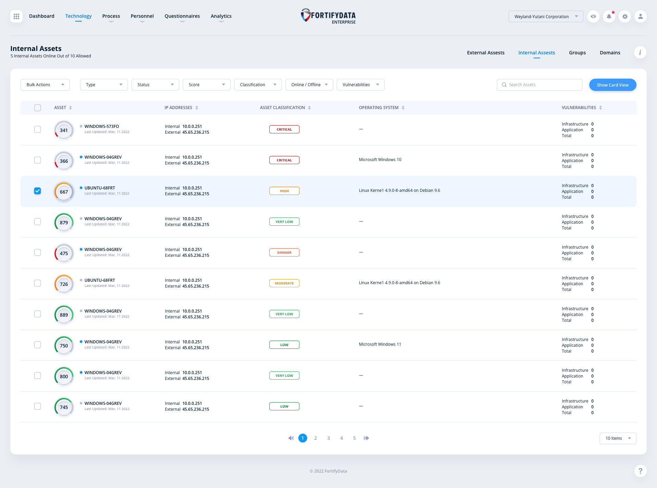Check the WINDOWS-573FO row checkbox

[38, 129]
